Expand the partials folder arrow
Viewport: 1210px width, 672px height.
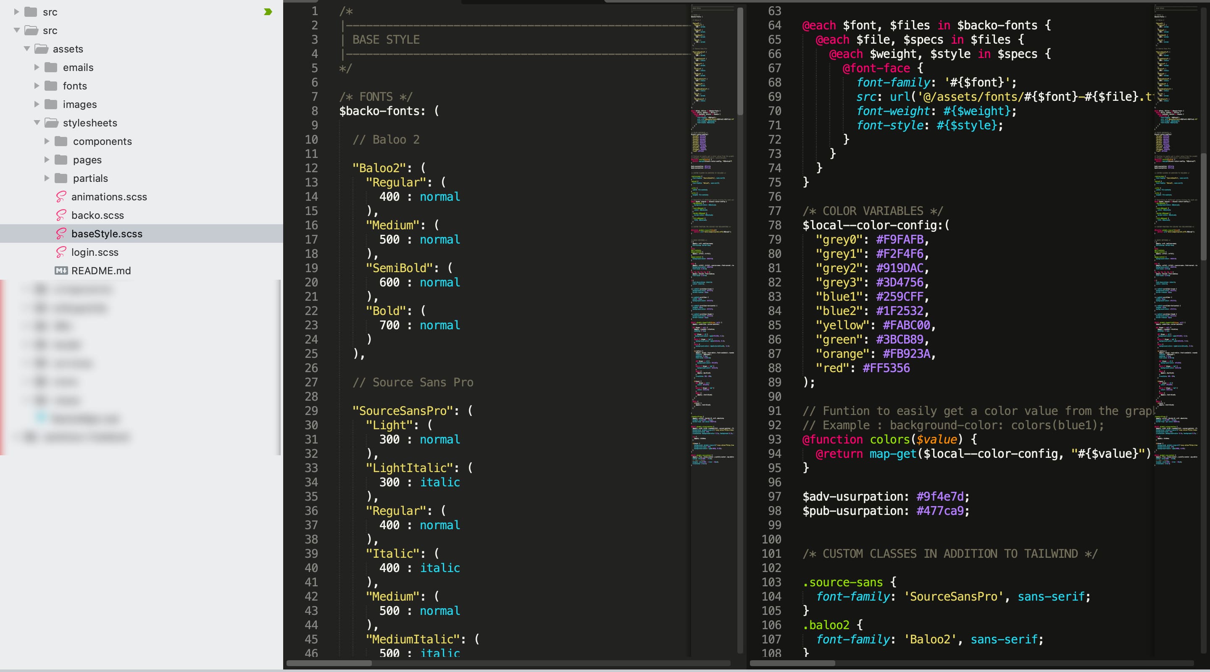(x=47, y=178)
